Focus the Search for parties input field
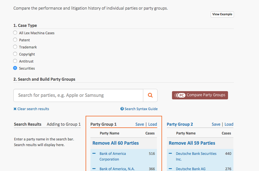Viewport: 259px width, 171px height. (x=78, y=95)
